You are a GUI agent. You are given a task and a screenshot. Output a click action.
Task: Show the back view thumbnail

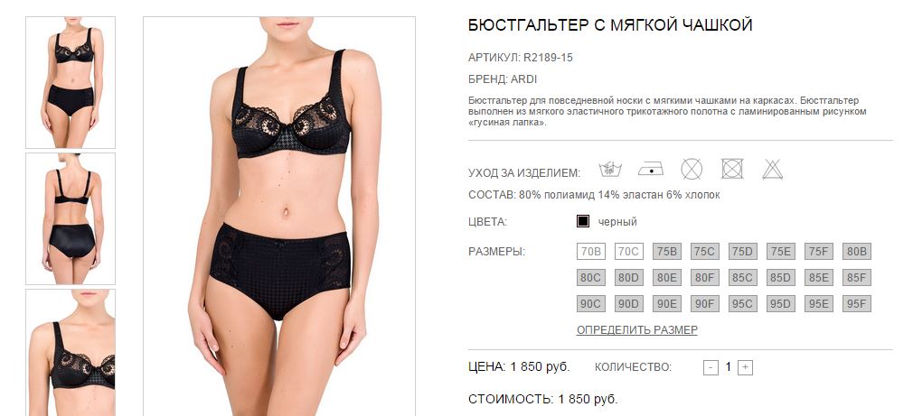pyautogui.click(x=71, y=218)
